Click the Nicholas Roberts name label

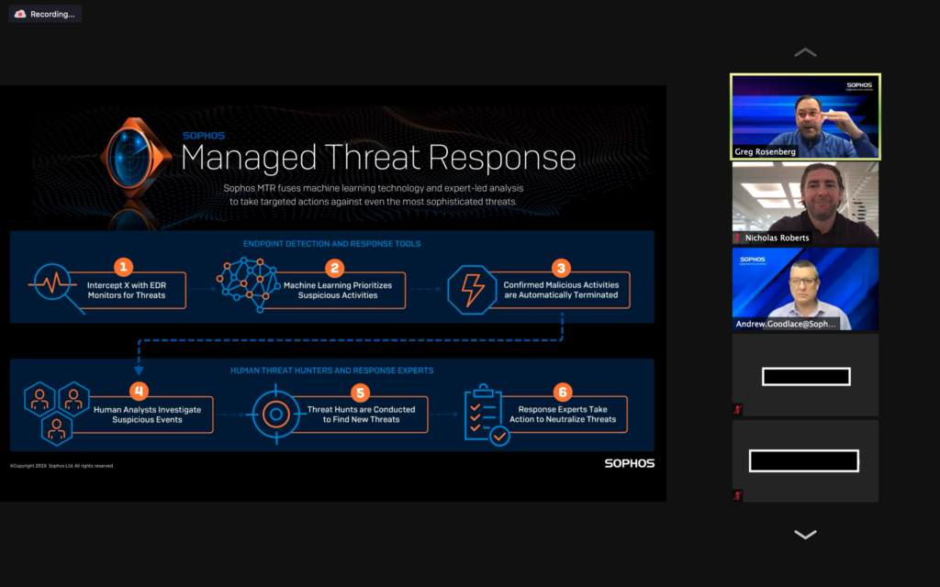777,238
